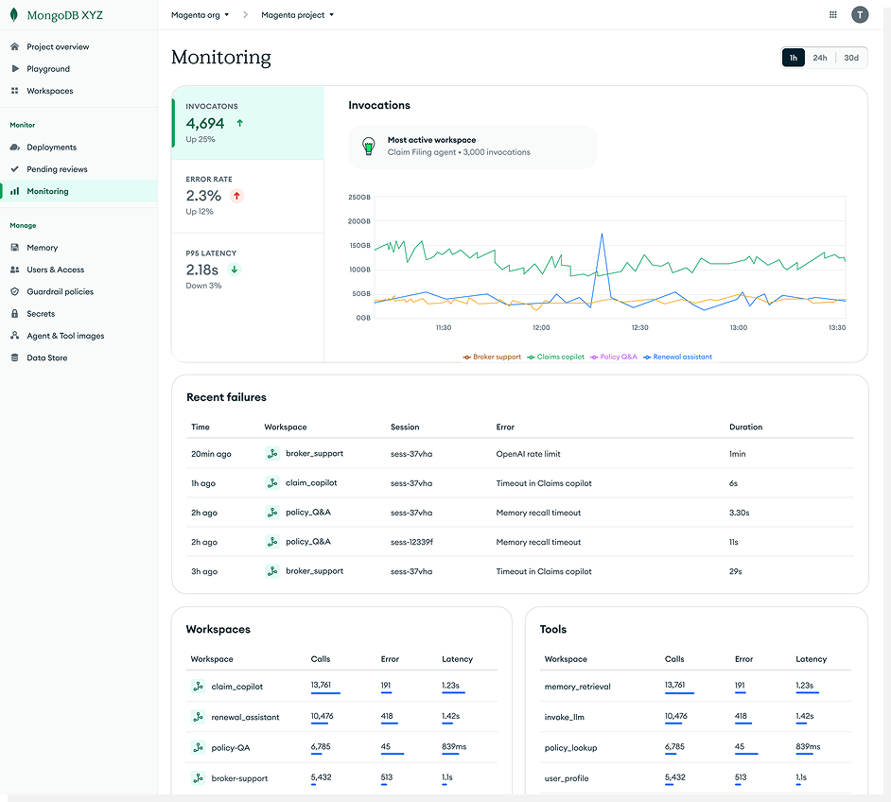Open the Magenta org dropdown
The image size is (891, 802).
[200, 15]
